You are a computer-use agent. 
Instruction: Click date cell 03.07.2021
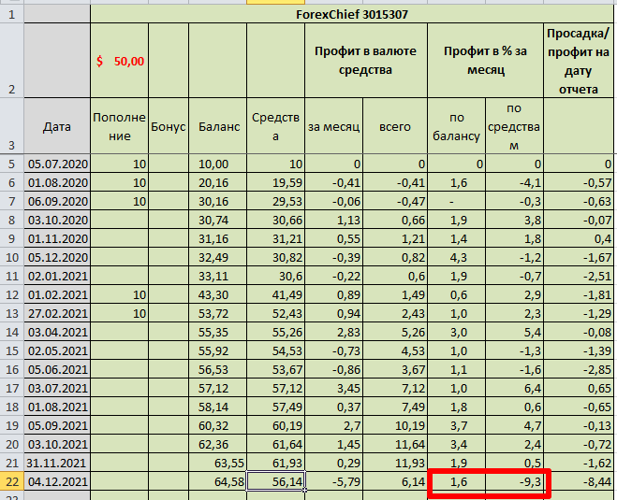(57, 388)
